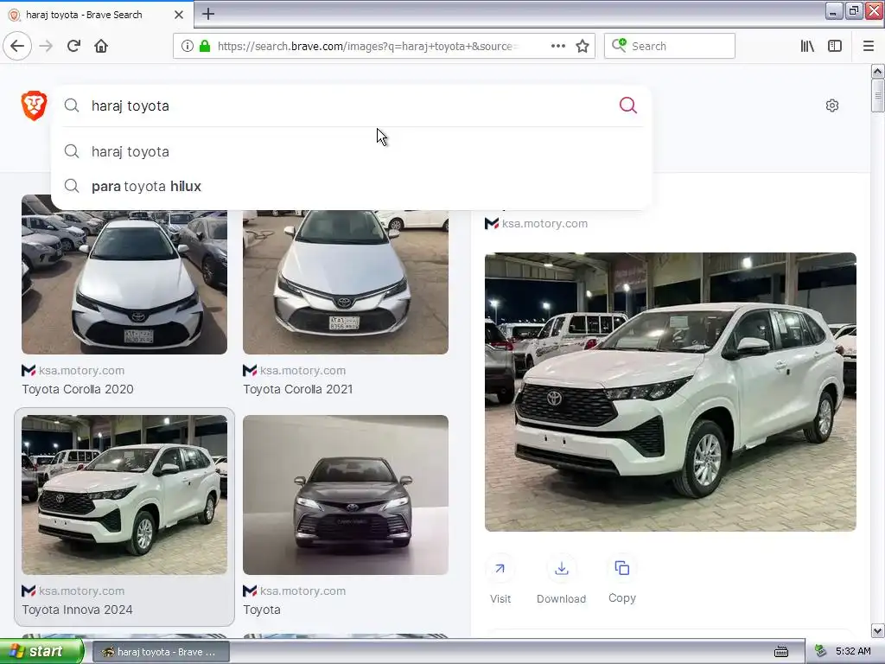Open the Toyota Corolla 2020 thumbnail
Screen dimensions: 885x664
click(124, 283)
